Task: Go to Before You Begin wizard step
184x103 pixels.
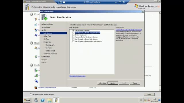Action: point(47,24)
